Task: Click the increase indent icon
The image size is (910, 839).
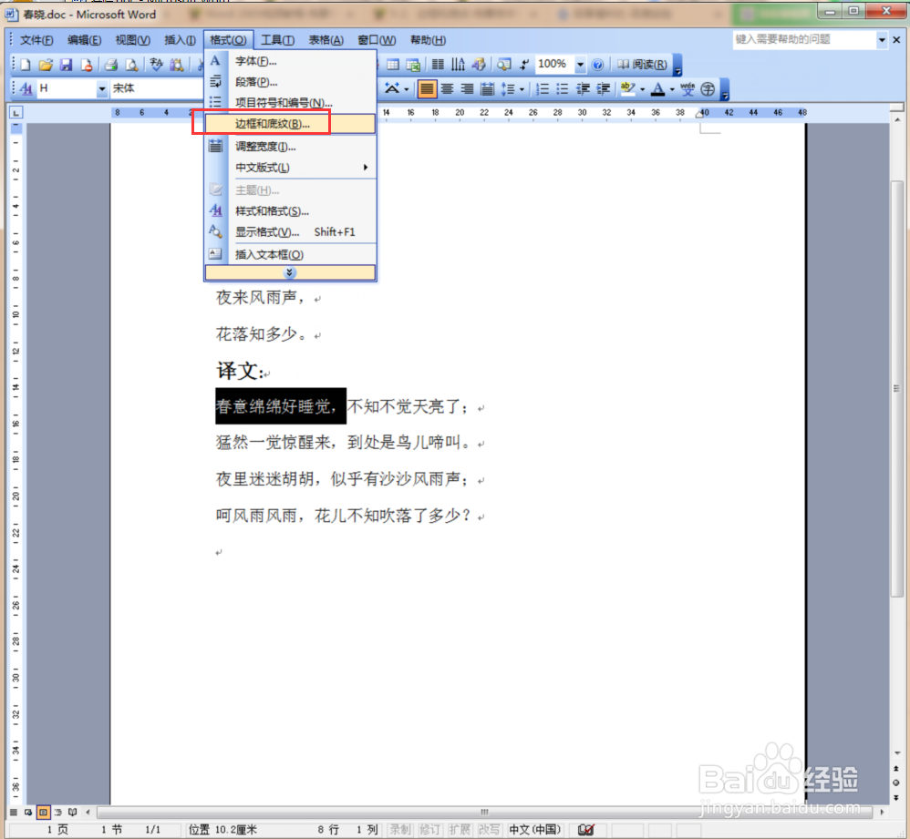Action: [604, 89]
